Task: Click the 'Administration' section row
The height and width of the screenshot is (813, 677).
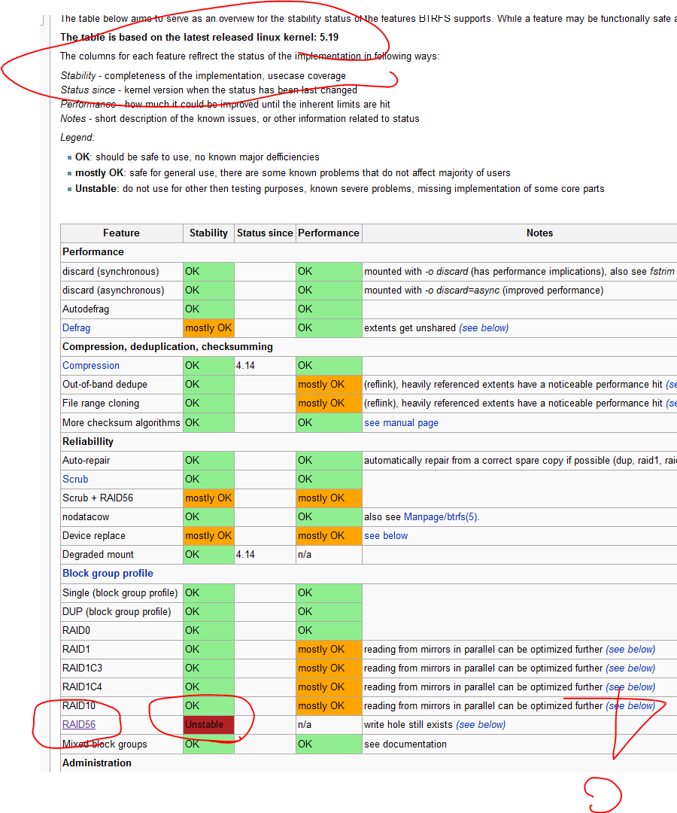Action: (369, 763)
